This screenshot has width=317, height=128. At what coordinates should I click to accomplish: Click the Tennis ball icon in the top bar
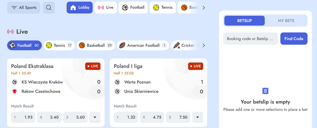(156, 8)
